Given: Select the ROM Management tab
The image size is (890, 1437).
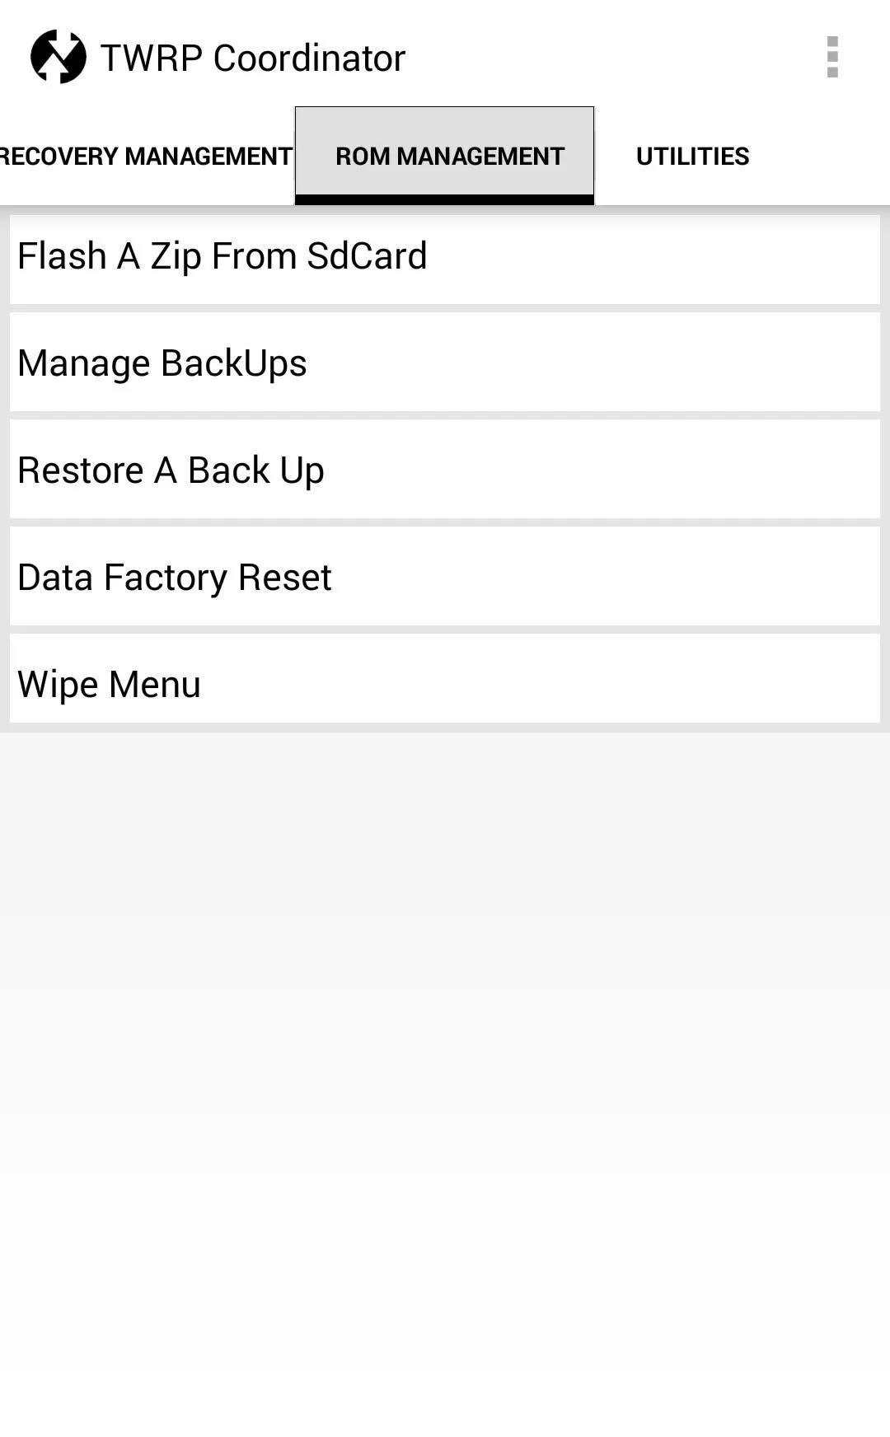Looking at the screenshot, I should (444, 156).
